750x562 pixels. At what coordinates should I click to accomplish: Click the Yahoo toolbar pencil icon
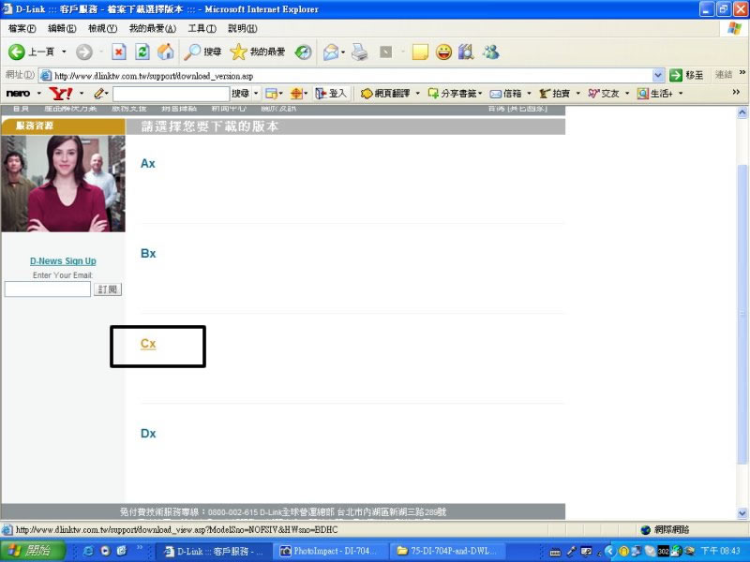tap(98, 93)
